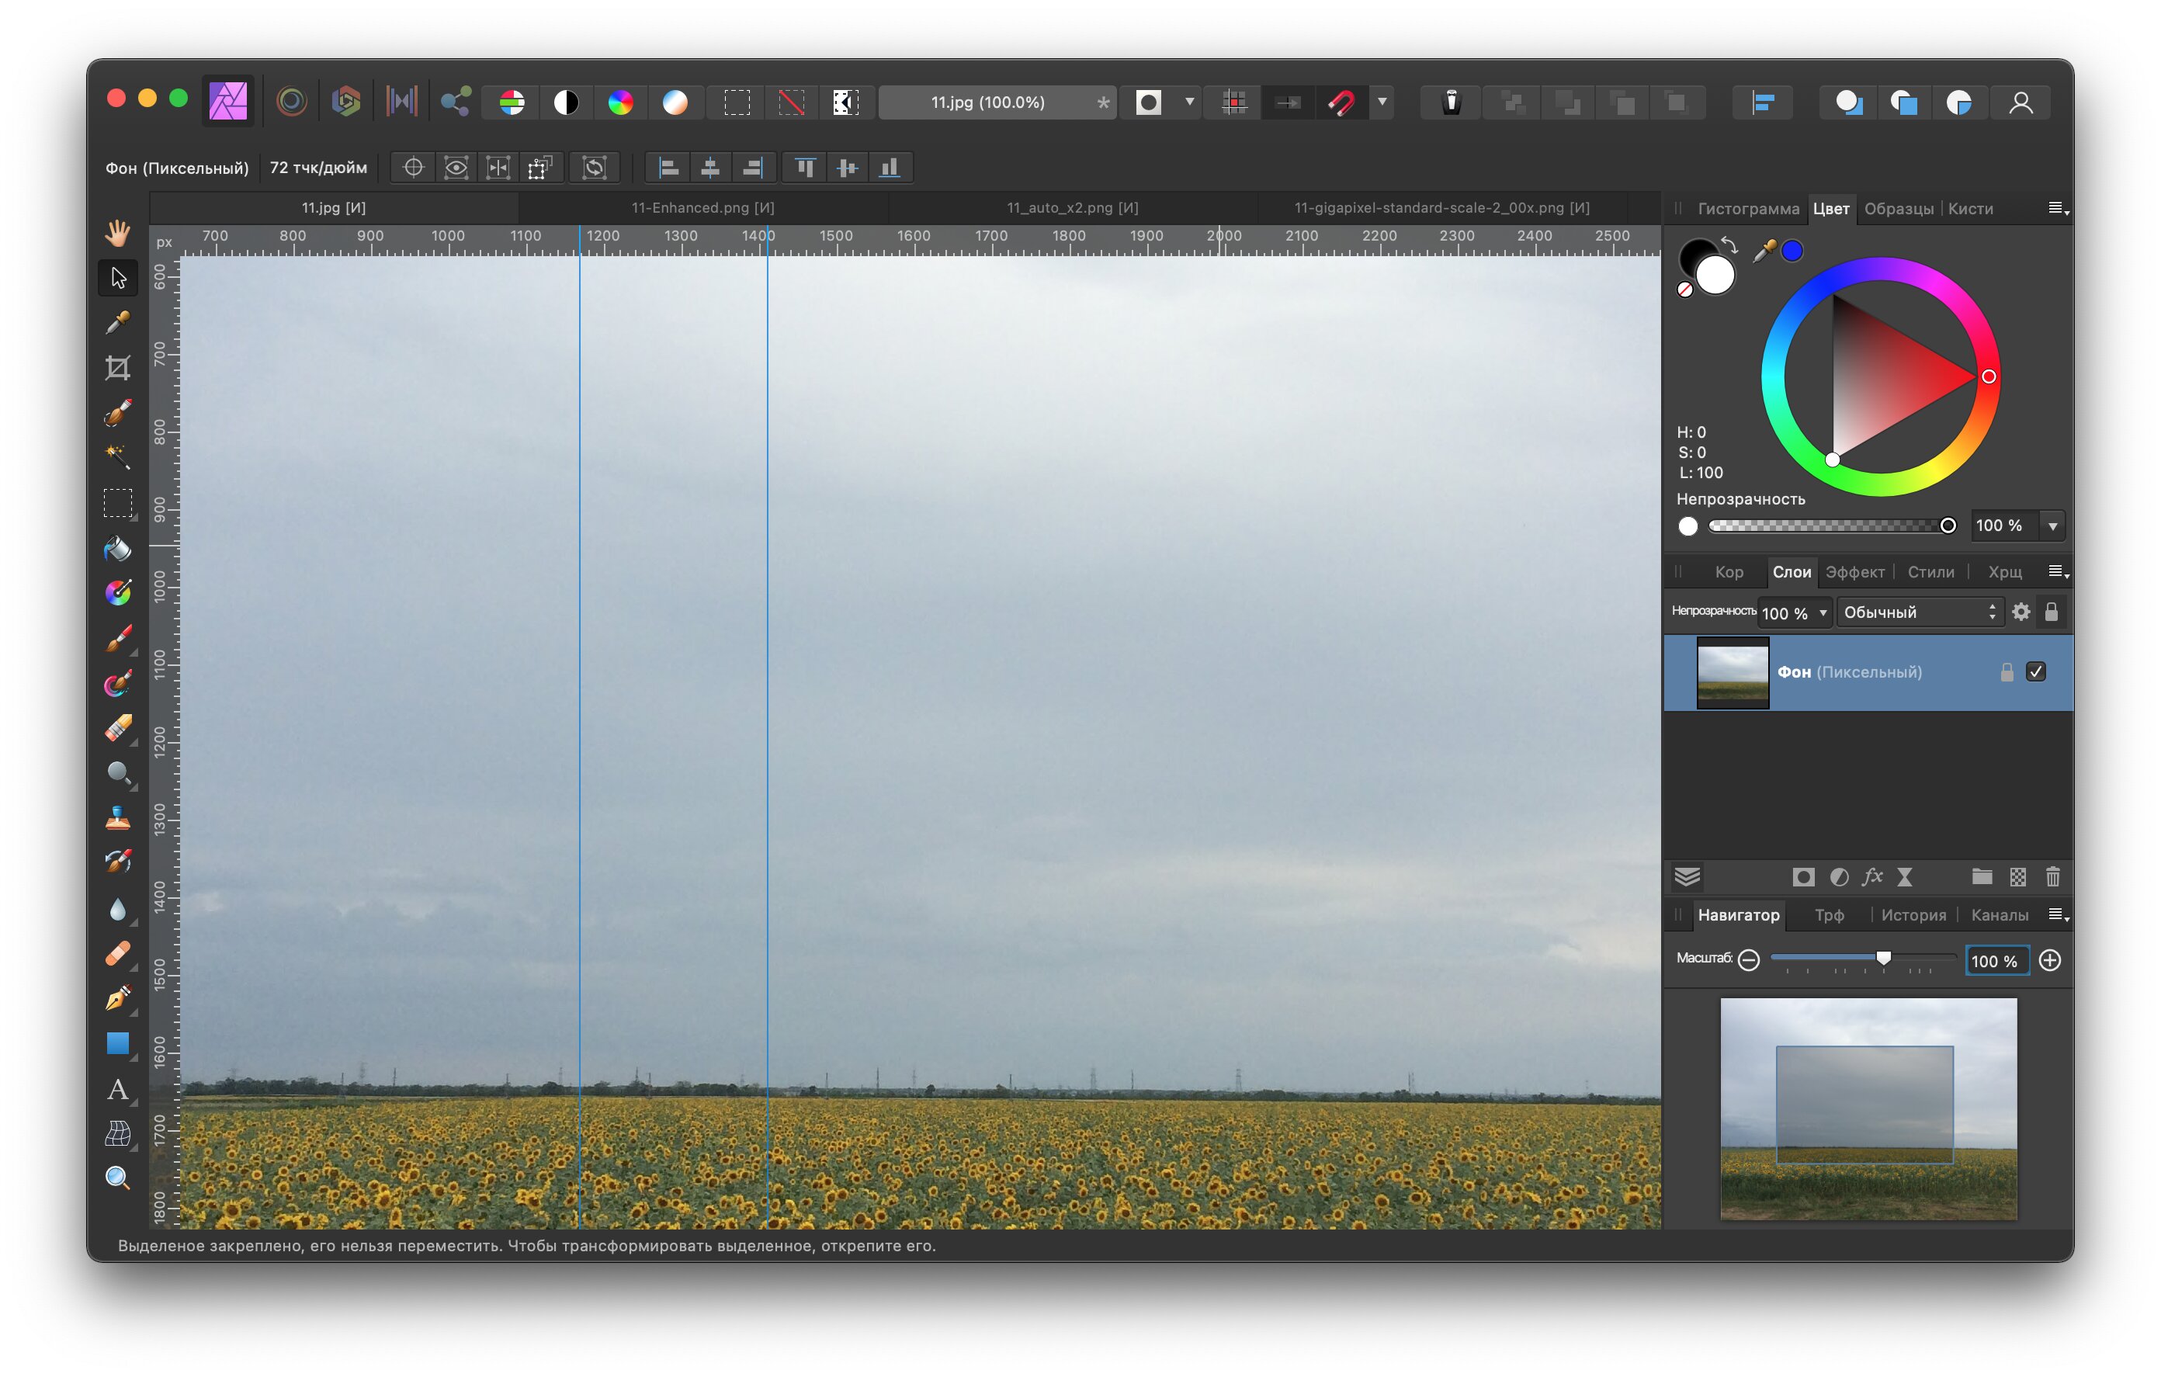Add an adjustment layer button

(1838, 876)
